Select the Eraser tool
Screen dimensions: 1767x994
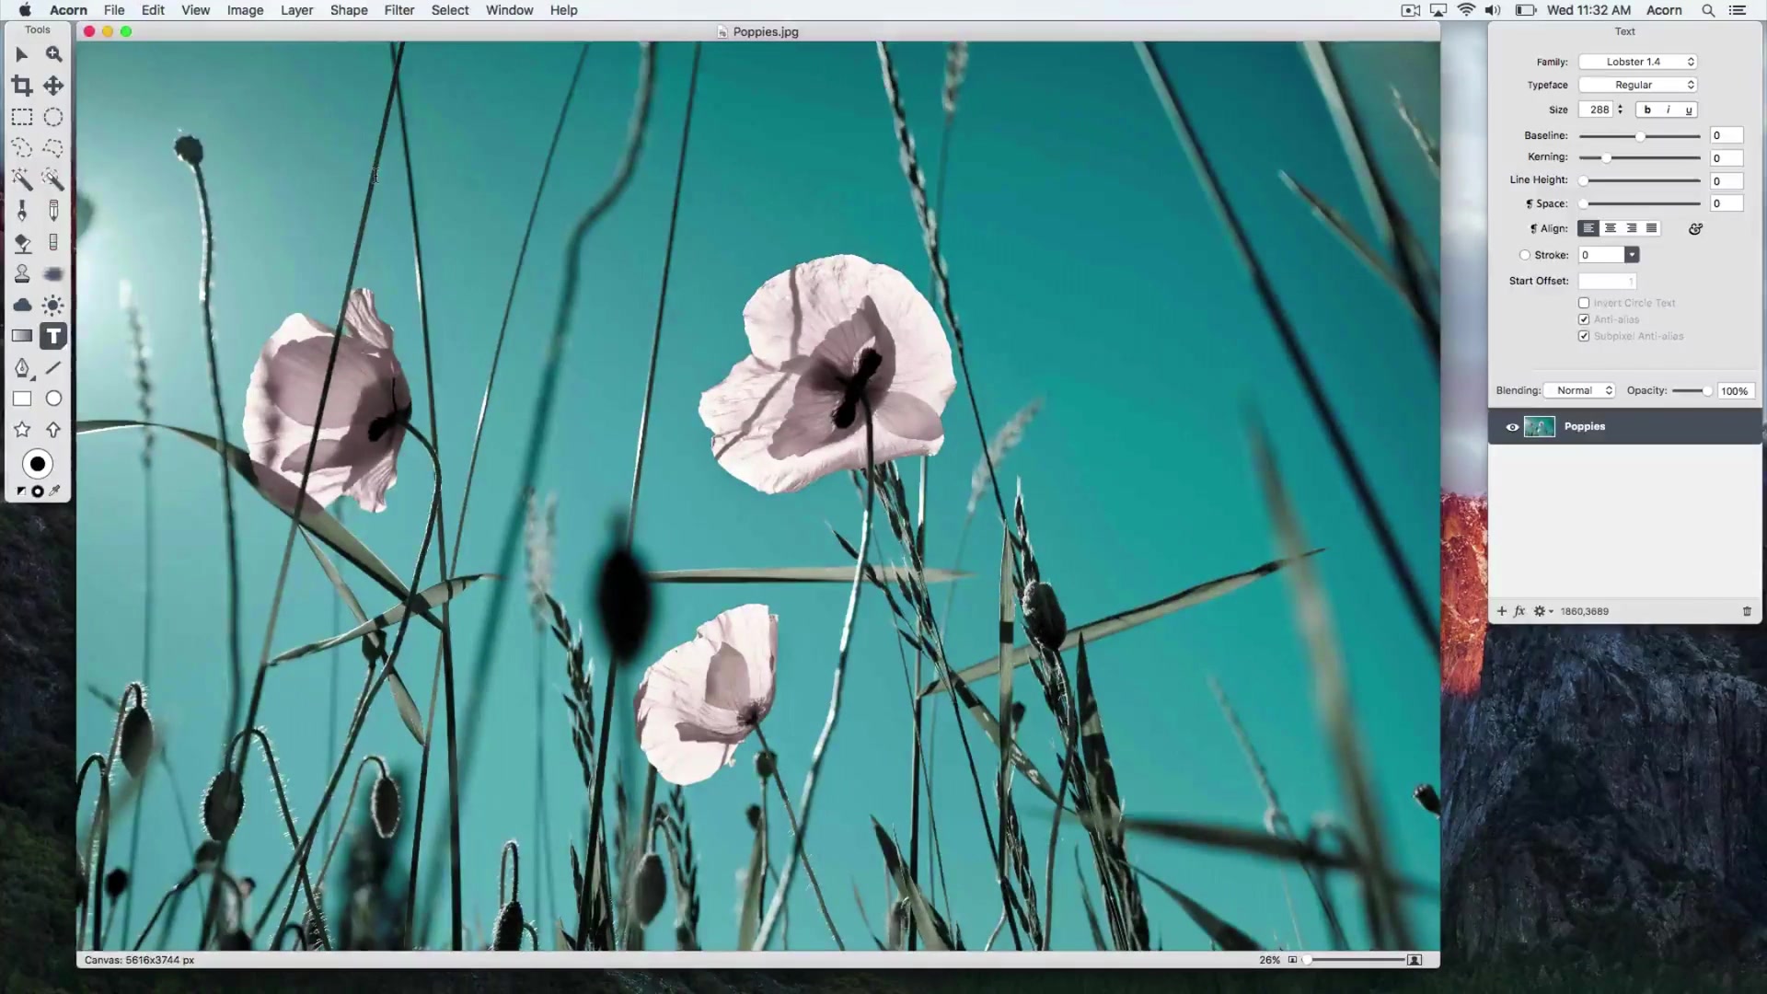[53, 241]
